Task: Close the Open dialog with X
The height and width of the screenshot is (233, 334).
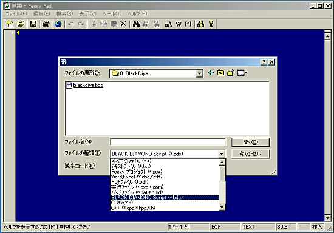Action: coord(271,62)
